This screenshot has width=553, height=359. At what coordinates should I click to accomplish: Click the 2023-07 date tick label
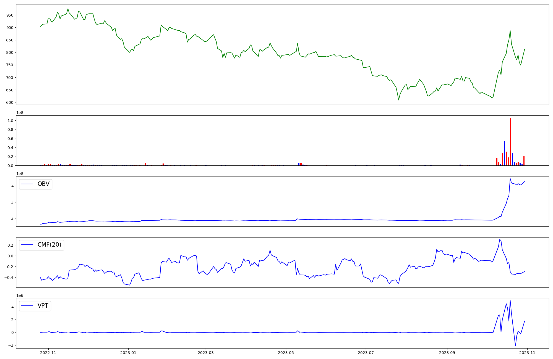366,353
